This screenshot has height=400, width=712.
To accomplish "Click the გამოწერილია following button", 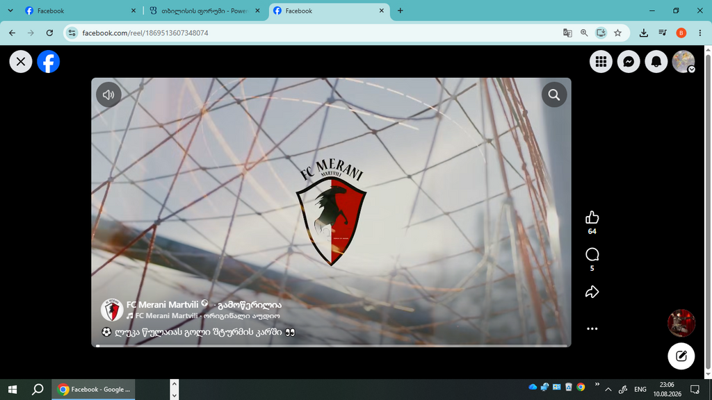I will pyautogui.click(x=250, y=305).
